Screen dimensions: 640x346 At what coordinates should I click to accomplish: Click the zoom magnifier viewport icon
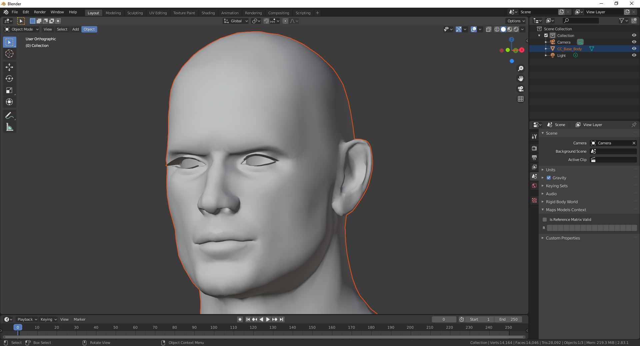point(521,69)
